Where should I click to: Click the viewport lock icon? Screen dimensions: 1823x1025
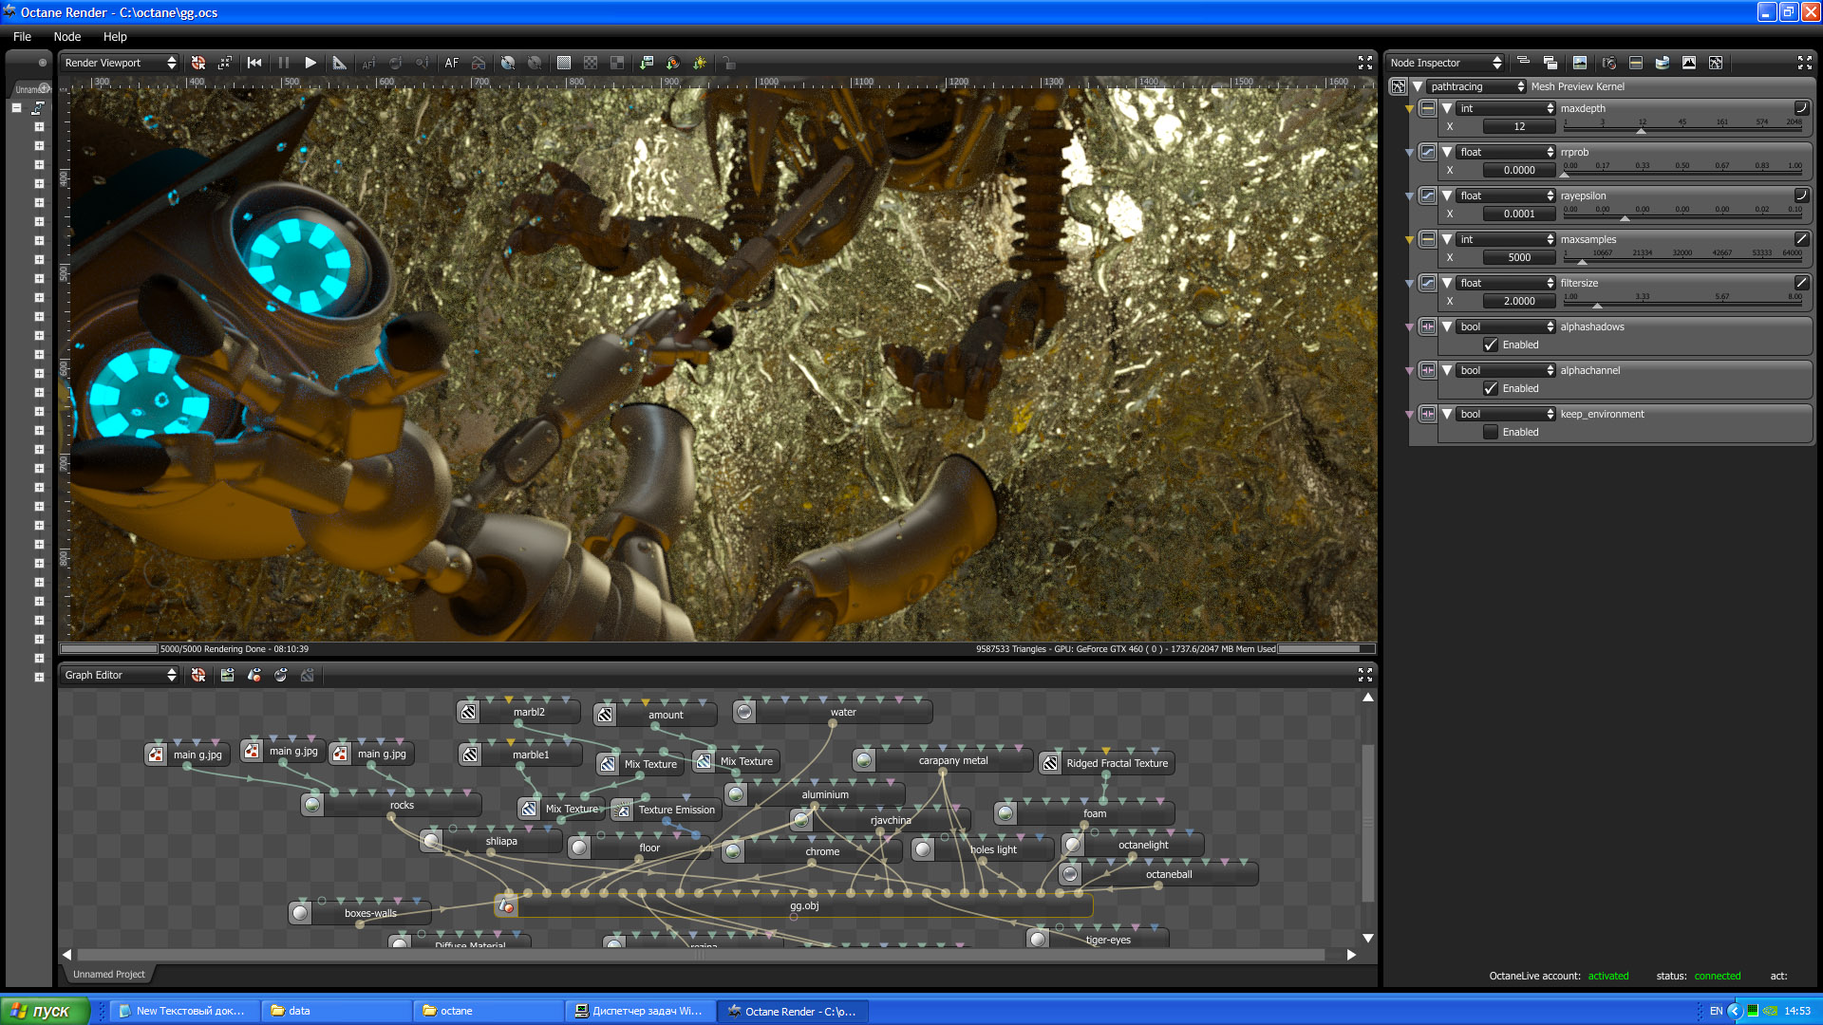[x=729, y=63]
